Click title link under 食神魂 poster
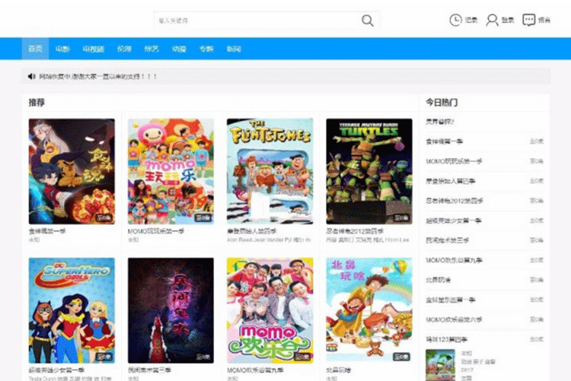571x381 pixels. tap(47, 231)
